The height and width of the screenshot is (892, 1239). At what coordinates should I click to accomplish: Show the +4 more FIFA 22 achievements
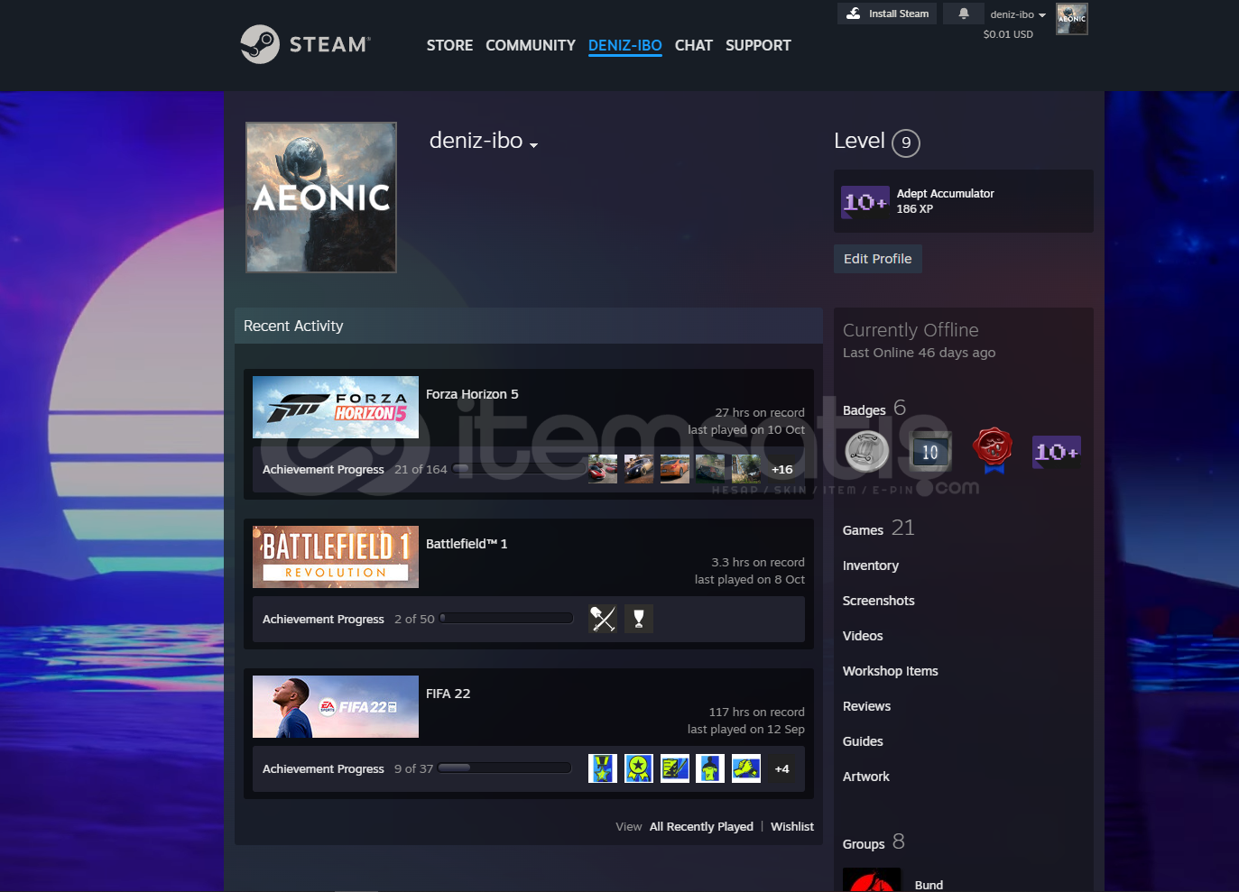click(782, 768)
